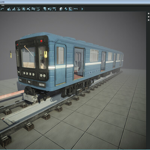The width and height of the screenshot is (150, 150).
Task: Select the add globe marker icon
Action: pos(45,9)
